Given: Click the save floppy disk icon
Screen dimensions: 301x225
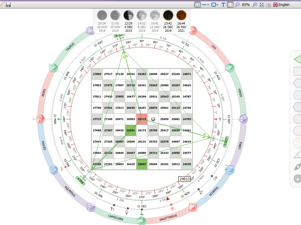Looking at the screenshot, I should (8, 5).
